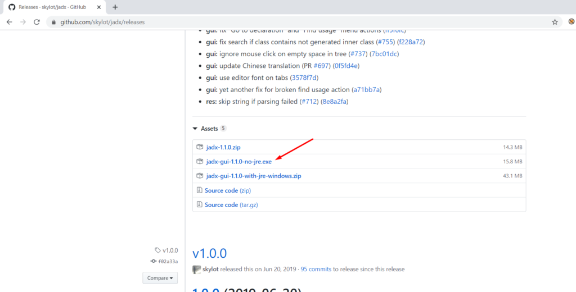The width and height of the screenshot is (576, 292).
Task: Open commit a71bb7a link
Action: point(366,89)
